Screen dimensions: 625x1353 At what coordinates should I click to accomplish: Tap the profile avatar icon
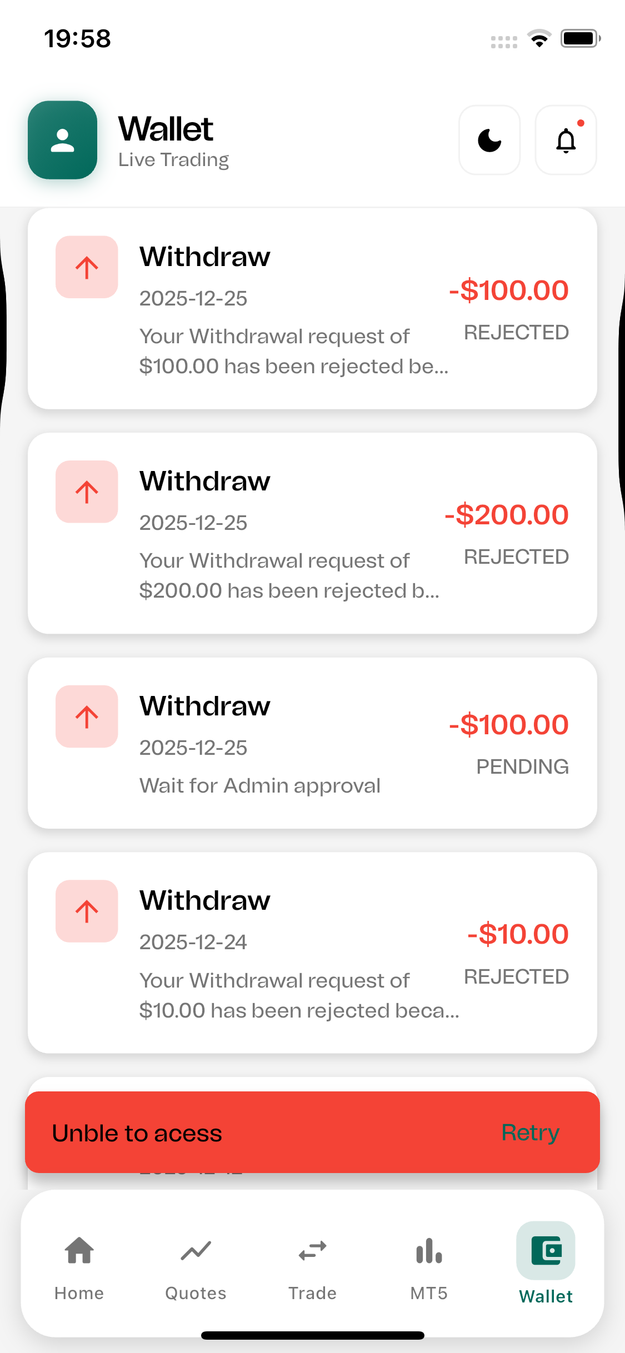62,140
